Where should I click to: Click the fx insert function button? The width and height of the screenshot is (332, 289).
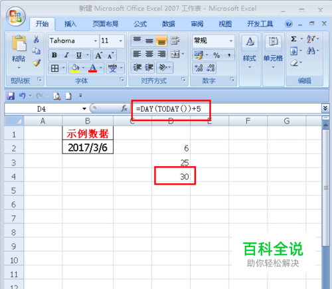pos(124,108)
